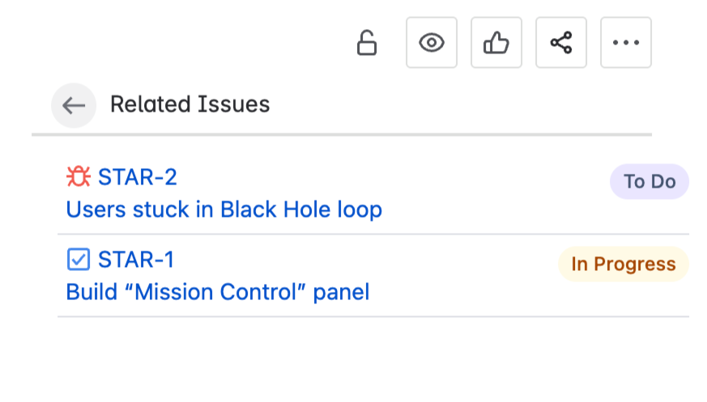Go back using the left arrow button

[74, 105]
